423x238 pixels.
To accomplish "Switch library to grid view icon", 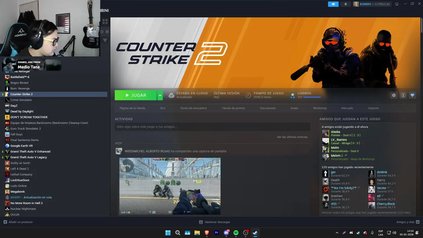I will tap(105, 21).
